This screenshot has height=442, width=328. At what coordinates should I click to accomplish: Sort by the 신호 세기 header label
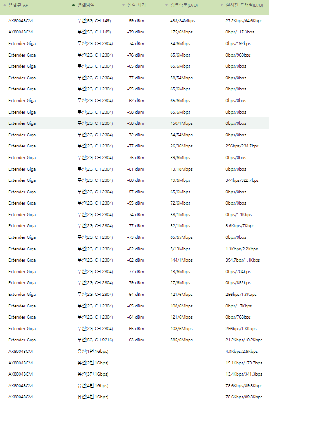click(x=136, y=5)
